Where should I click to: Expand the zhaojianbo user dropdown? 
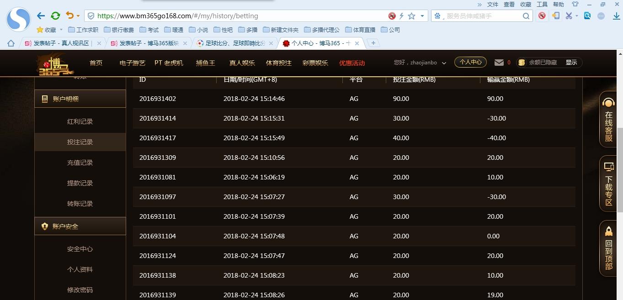point(443,63)
